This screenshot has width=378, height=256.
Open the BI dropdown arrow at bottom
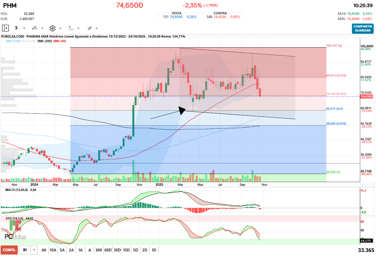point(34,250)
